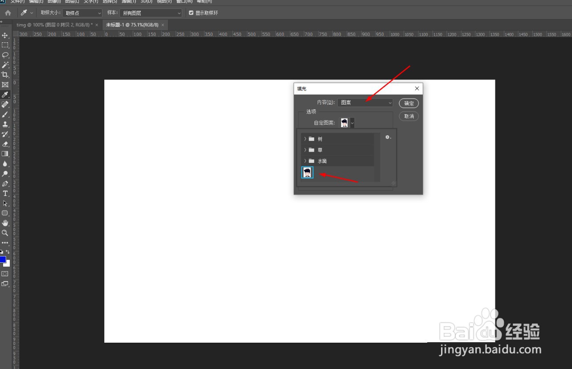Select the Crop tool

5,75
